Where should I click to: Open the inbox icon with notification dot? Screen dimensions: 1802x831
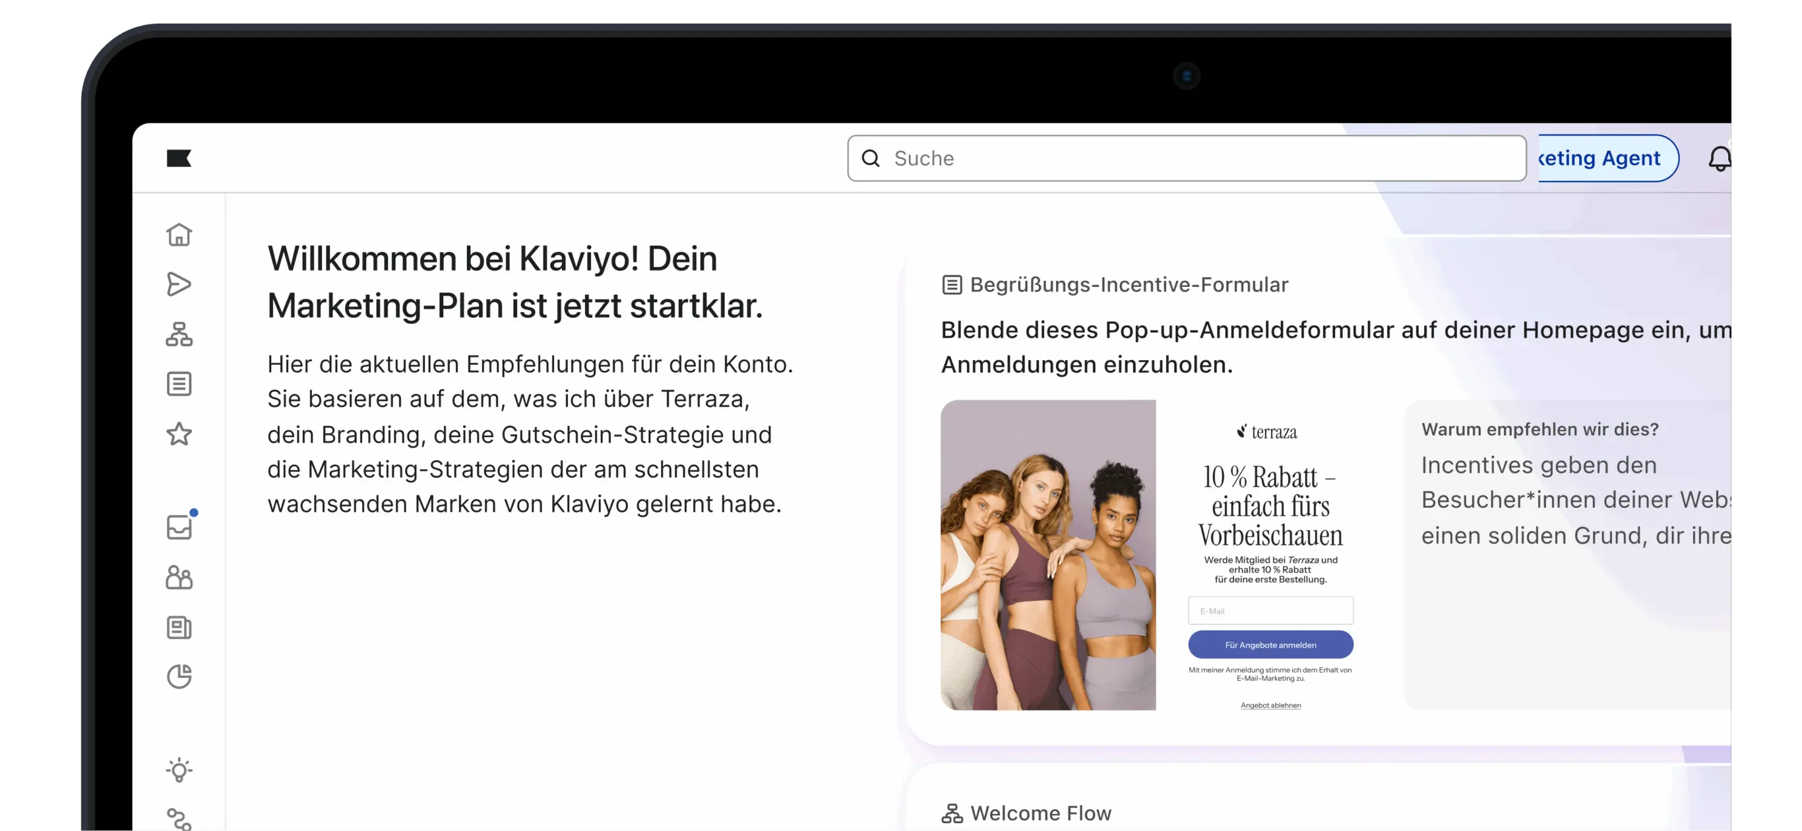click(180, 527)
